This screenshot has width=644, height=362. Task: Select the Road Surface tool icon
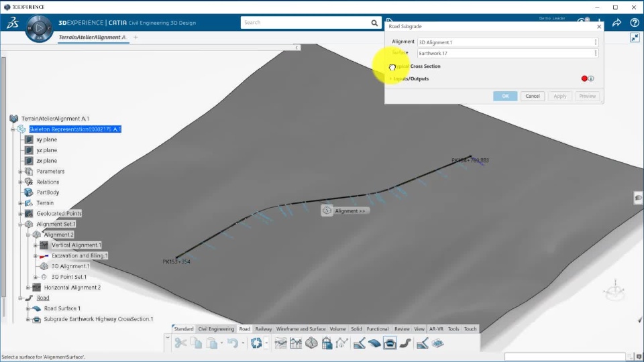pos(374,343)
